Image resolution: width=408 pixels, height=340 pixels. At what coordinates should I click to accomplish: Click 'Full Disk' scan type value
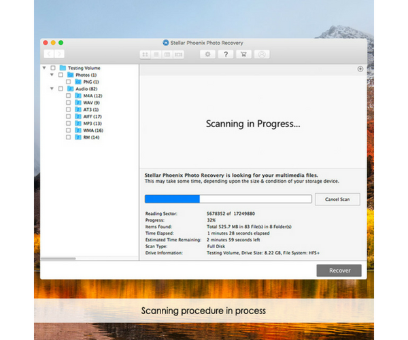[x=216, y=246]
